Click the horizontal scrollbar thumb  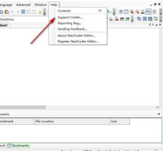(23, 107)
